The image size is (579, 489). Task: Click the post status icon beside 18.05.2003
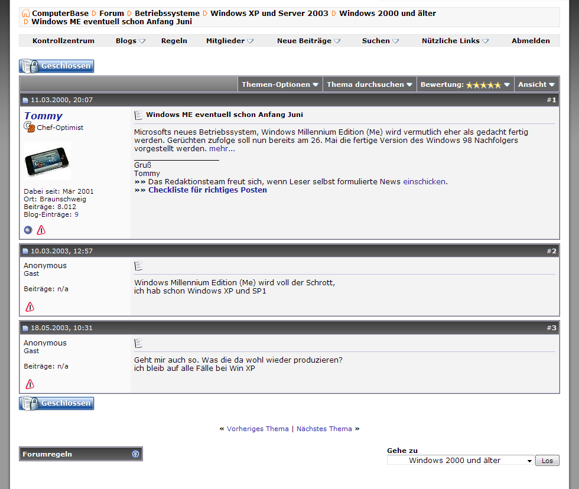coord(25,328)
